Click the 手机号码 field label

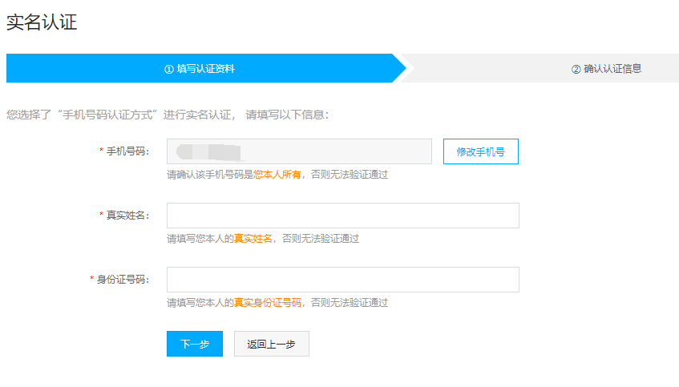[128, 151]
